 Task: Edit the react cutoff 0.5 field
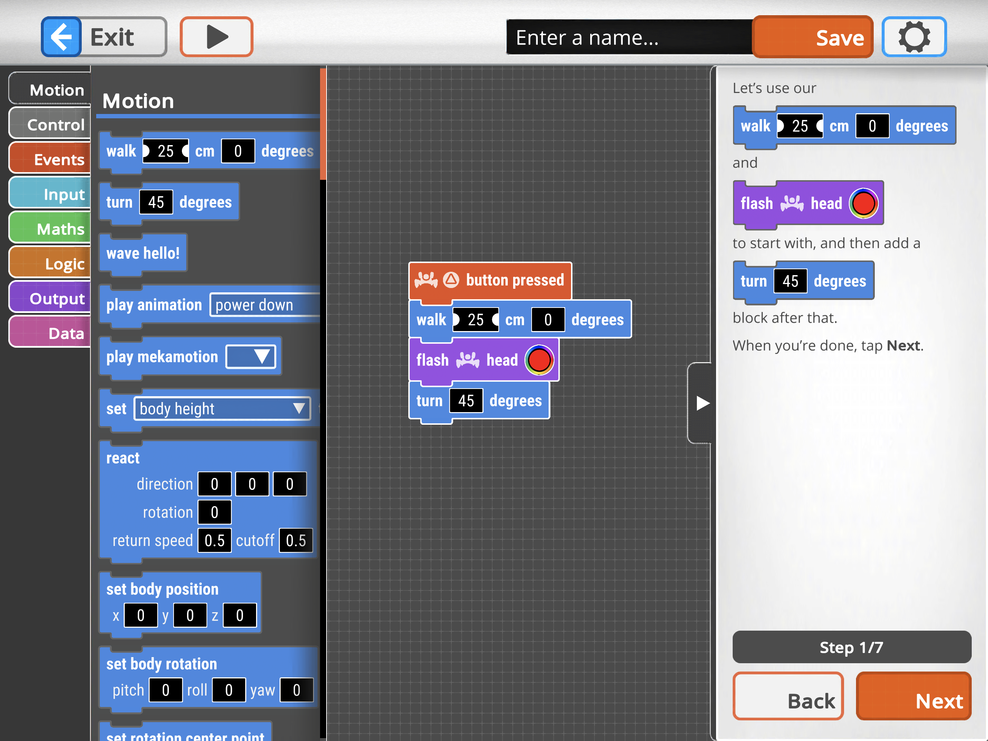[296, 540]
